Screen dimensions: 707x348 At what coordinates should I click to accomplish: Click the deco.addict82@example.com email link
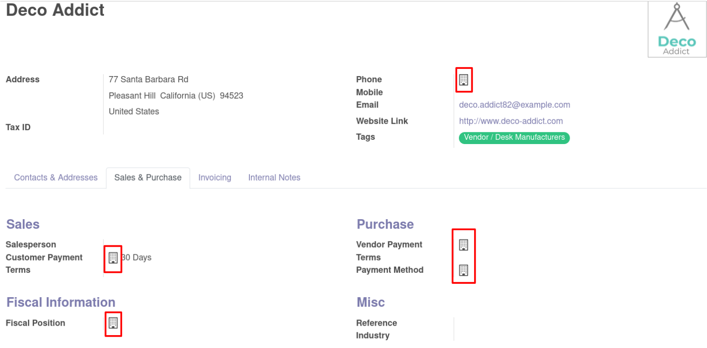(x=515, y=105)
